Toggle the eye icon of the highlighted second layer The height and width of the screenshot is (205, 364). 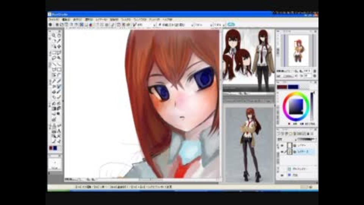click(282, 152)
